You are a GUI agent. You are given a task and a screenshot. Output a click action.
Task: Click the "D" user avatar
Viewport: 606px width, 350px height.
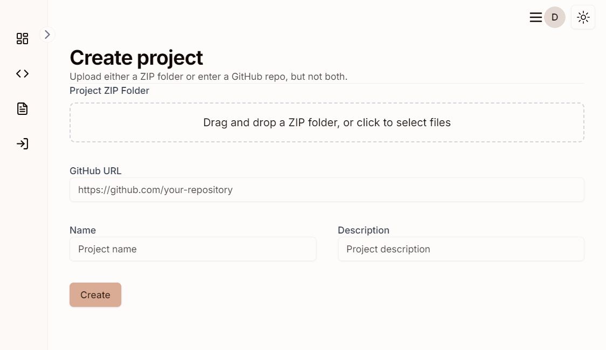554,17
